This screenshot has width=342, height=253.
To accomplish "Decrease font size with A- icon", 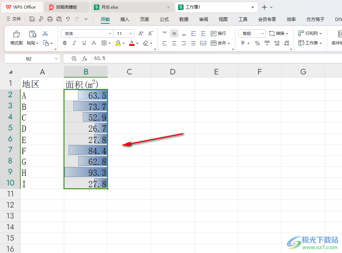I will click(x=151, y=33).
